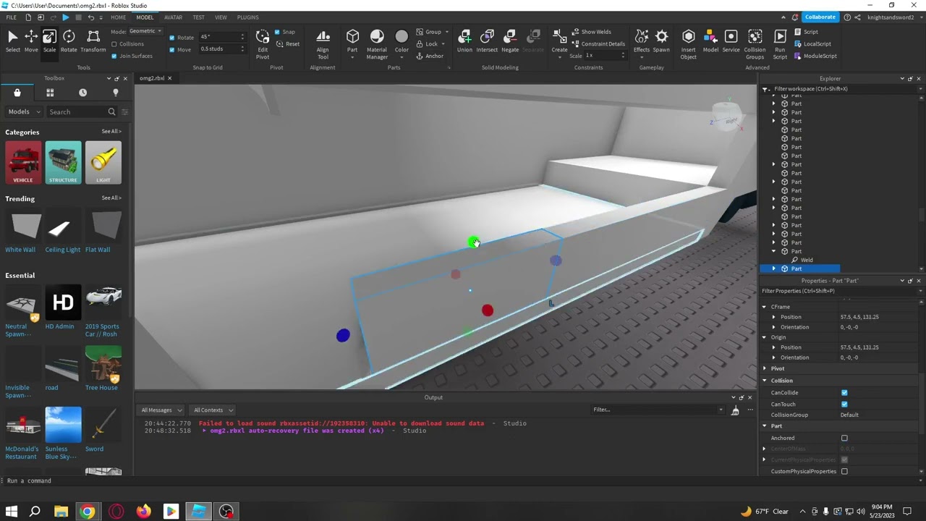Toggle the Join Surfaces checkbox
Viewport: 926px width, 521px height.
114,56
